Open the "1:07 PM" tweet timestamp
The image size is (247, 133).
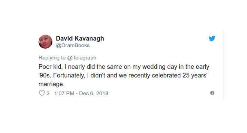pyautogui.click(x=64, y=93)
